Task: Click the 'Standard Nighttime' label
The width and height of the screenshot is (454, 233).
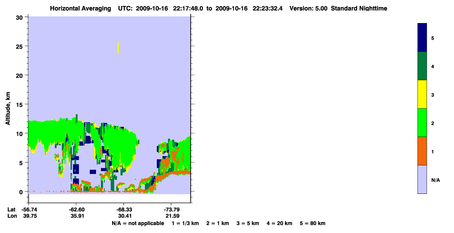Action: click(x=359, y=8)
